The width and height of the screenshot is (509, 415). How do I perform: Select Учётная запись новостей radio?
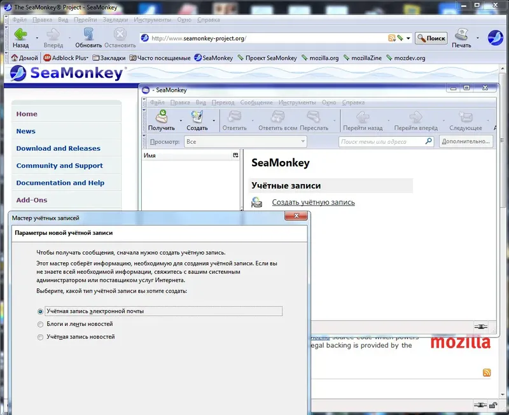pos(40,337)
